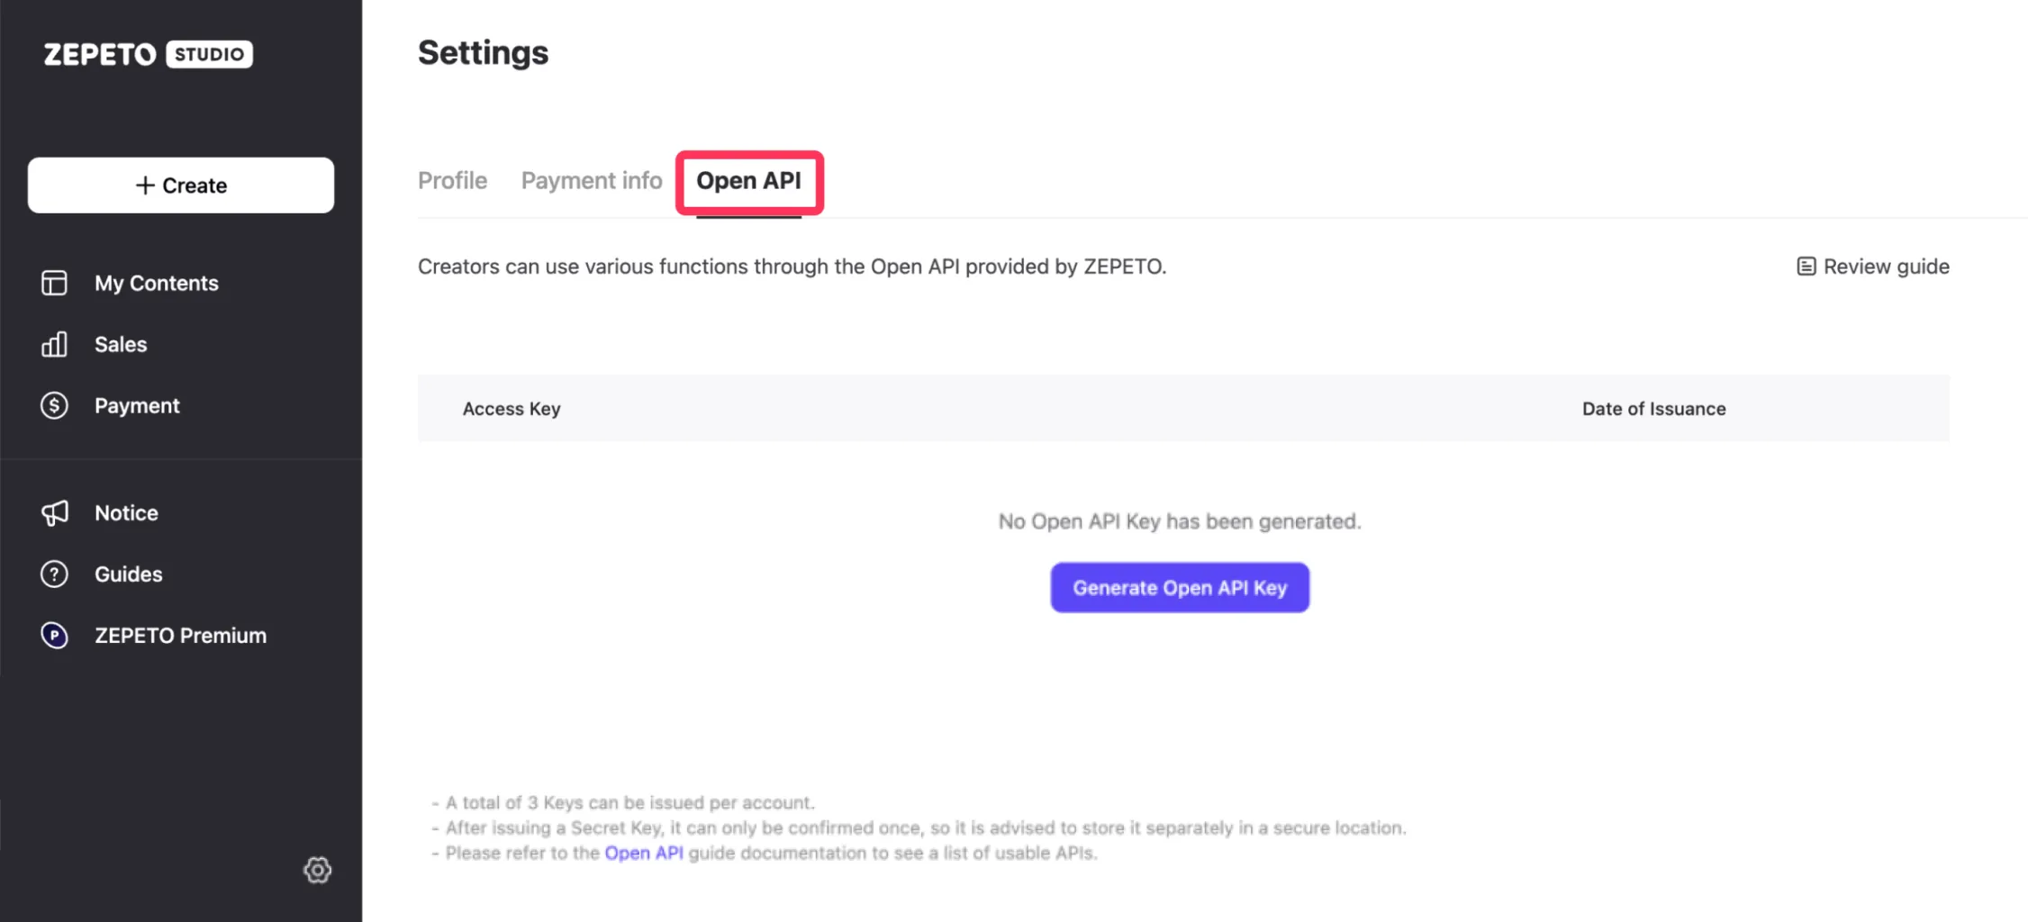Open settings via the gear icon

click(x=317, y=870)
